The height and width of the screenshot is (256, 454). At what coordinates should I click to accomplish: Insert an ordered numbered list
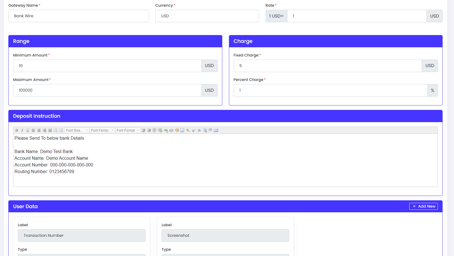coord(56,130)
